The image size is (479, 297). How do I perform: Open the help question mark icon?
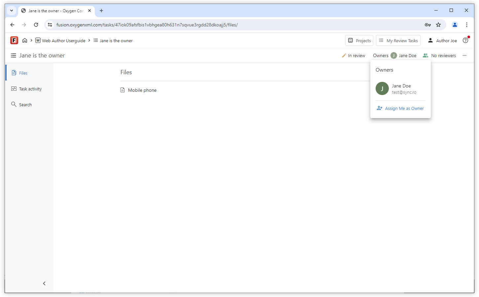(x=465, y=40)
